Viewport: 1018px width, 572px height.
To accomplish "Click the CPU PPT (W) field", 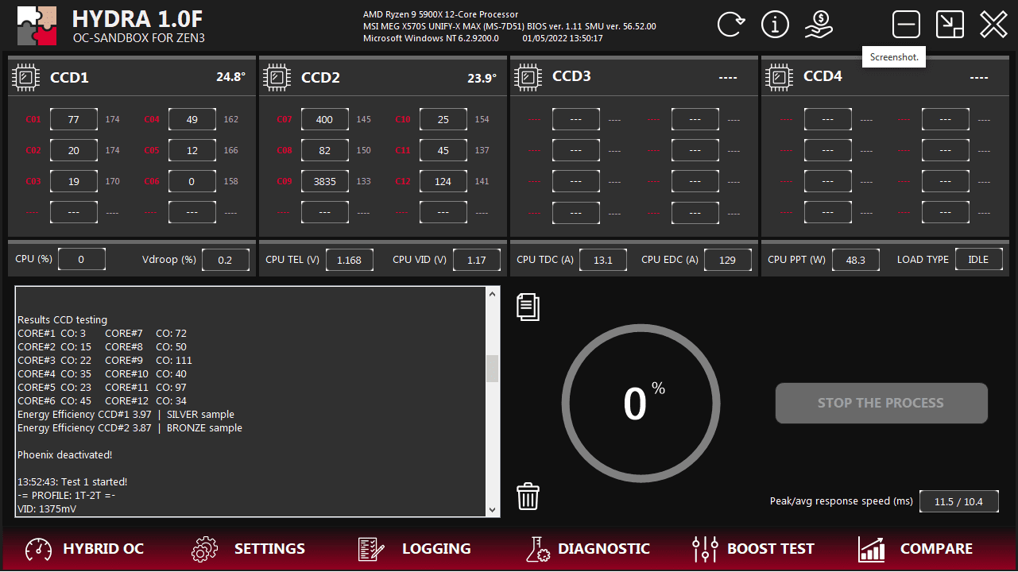I will tap(856, 260).
